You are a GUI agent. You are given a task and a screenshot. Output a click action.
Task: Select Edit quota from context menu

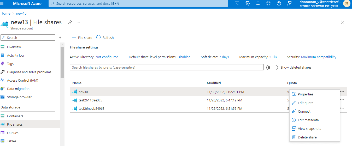(x=305, y=103)
